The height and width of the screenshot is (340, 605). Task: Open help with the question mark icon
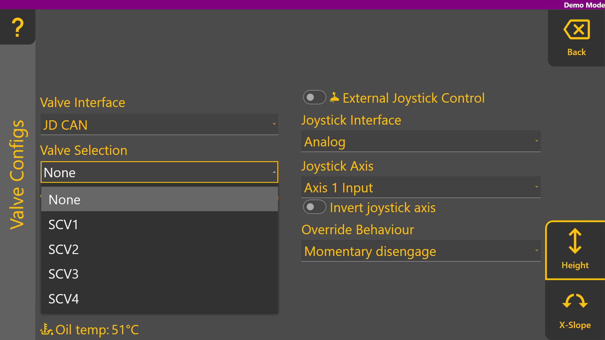[x=18, y=27]
